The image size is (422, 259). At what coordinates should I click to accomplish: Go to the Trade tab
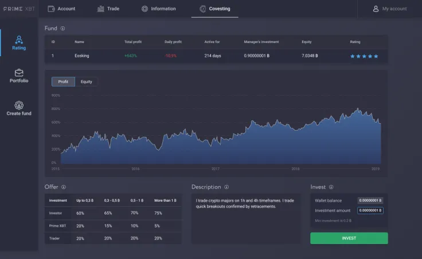(108, 9)
